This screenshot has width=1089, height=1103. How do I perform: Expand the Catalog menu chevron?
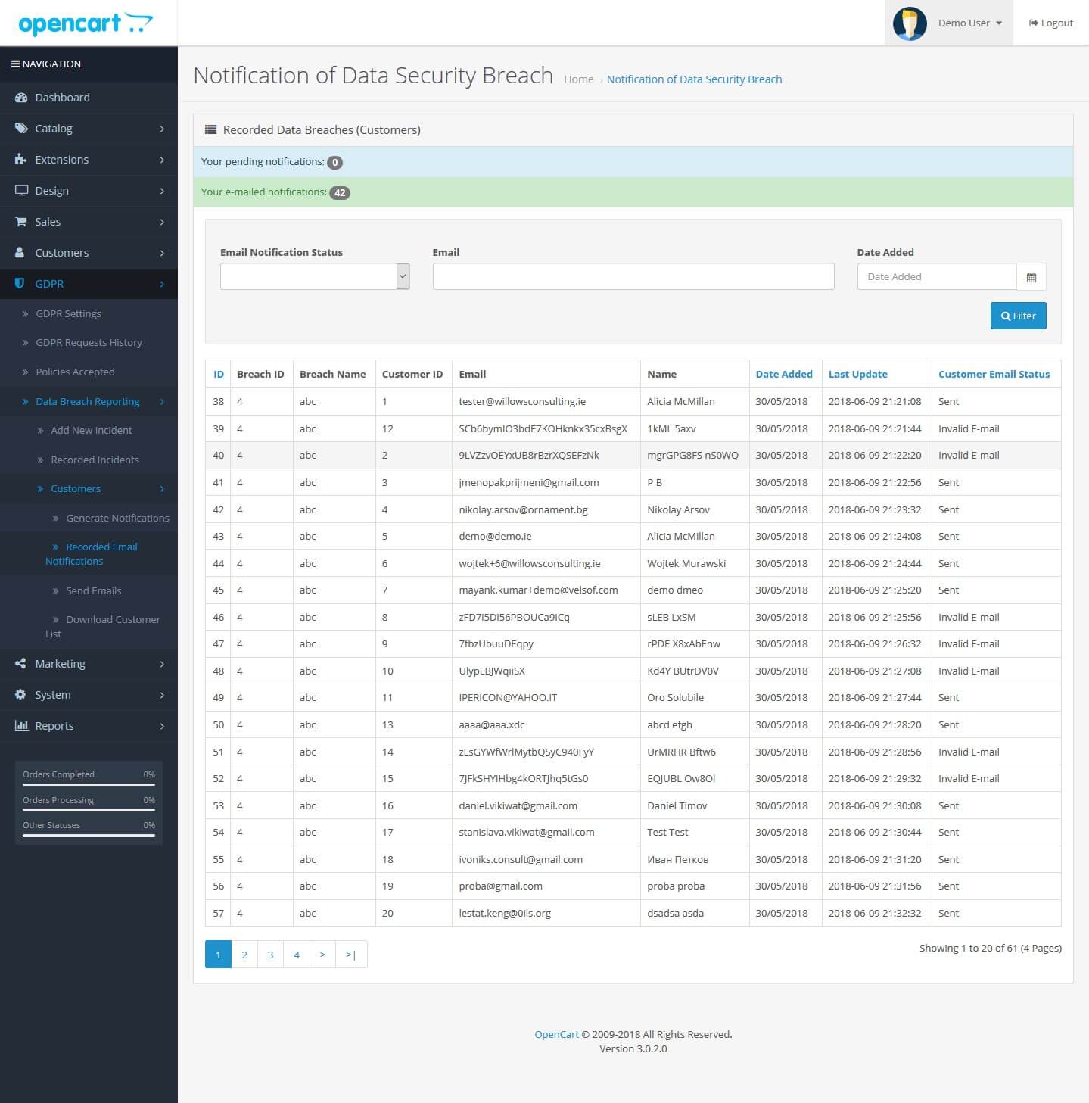(162, 129)
